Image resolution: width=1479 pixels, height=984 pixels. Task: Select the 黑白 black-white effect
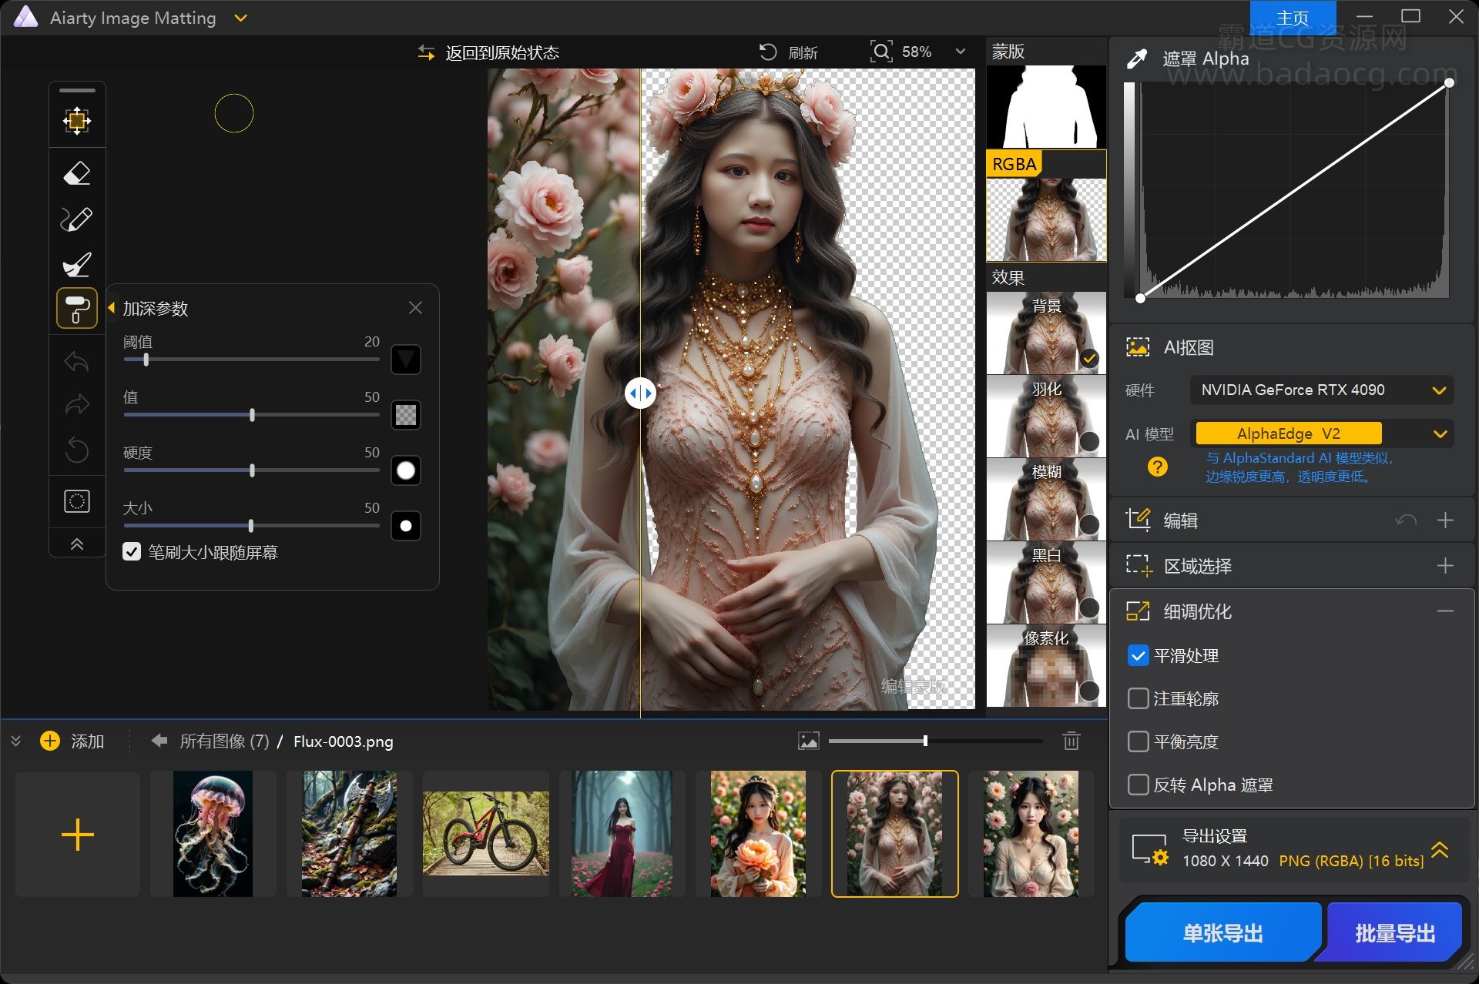(1046, 583)
